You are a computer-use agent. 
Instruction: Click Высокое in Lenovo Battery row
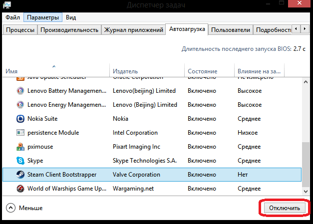(250, 91)
